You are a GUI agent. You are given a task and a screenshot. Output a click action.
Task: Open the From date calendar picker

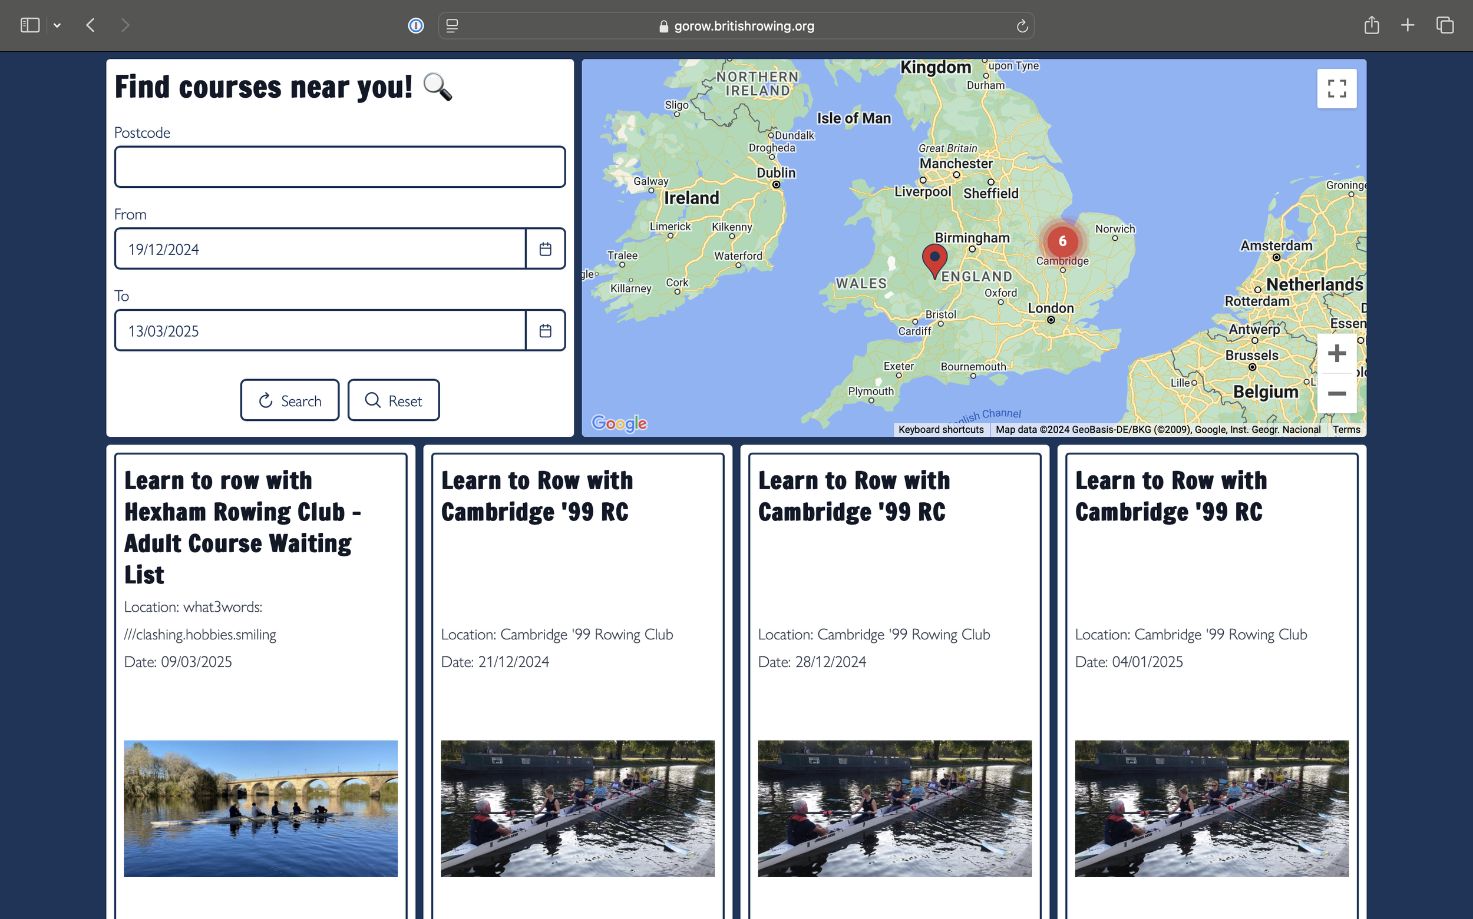[x=545, y=248]
